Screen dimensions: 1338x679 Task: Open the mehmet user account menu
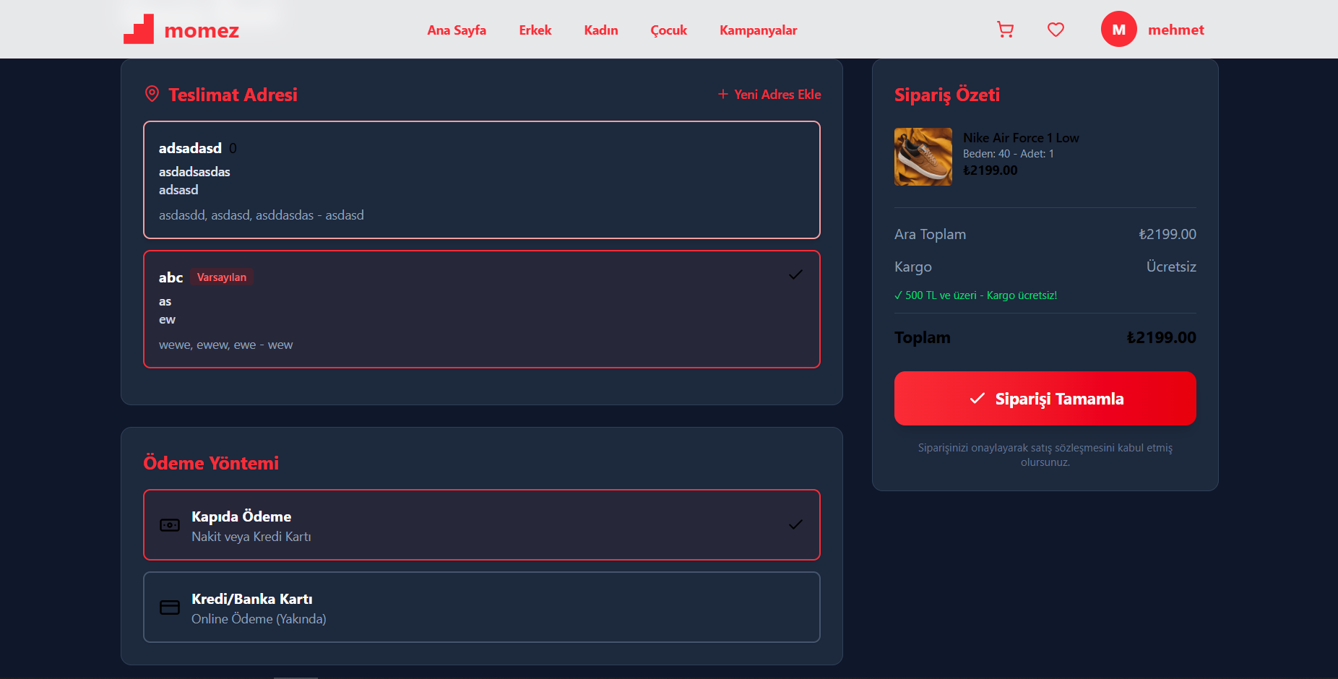tap(1175, 30)
